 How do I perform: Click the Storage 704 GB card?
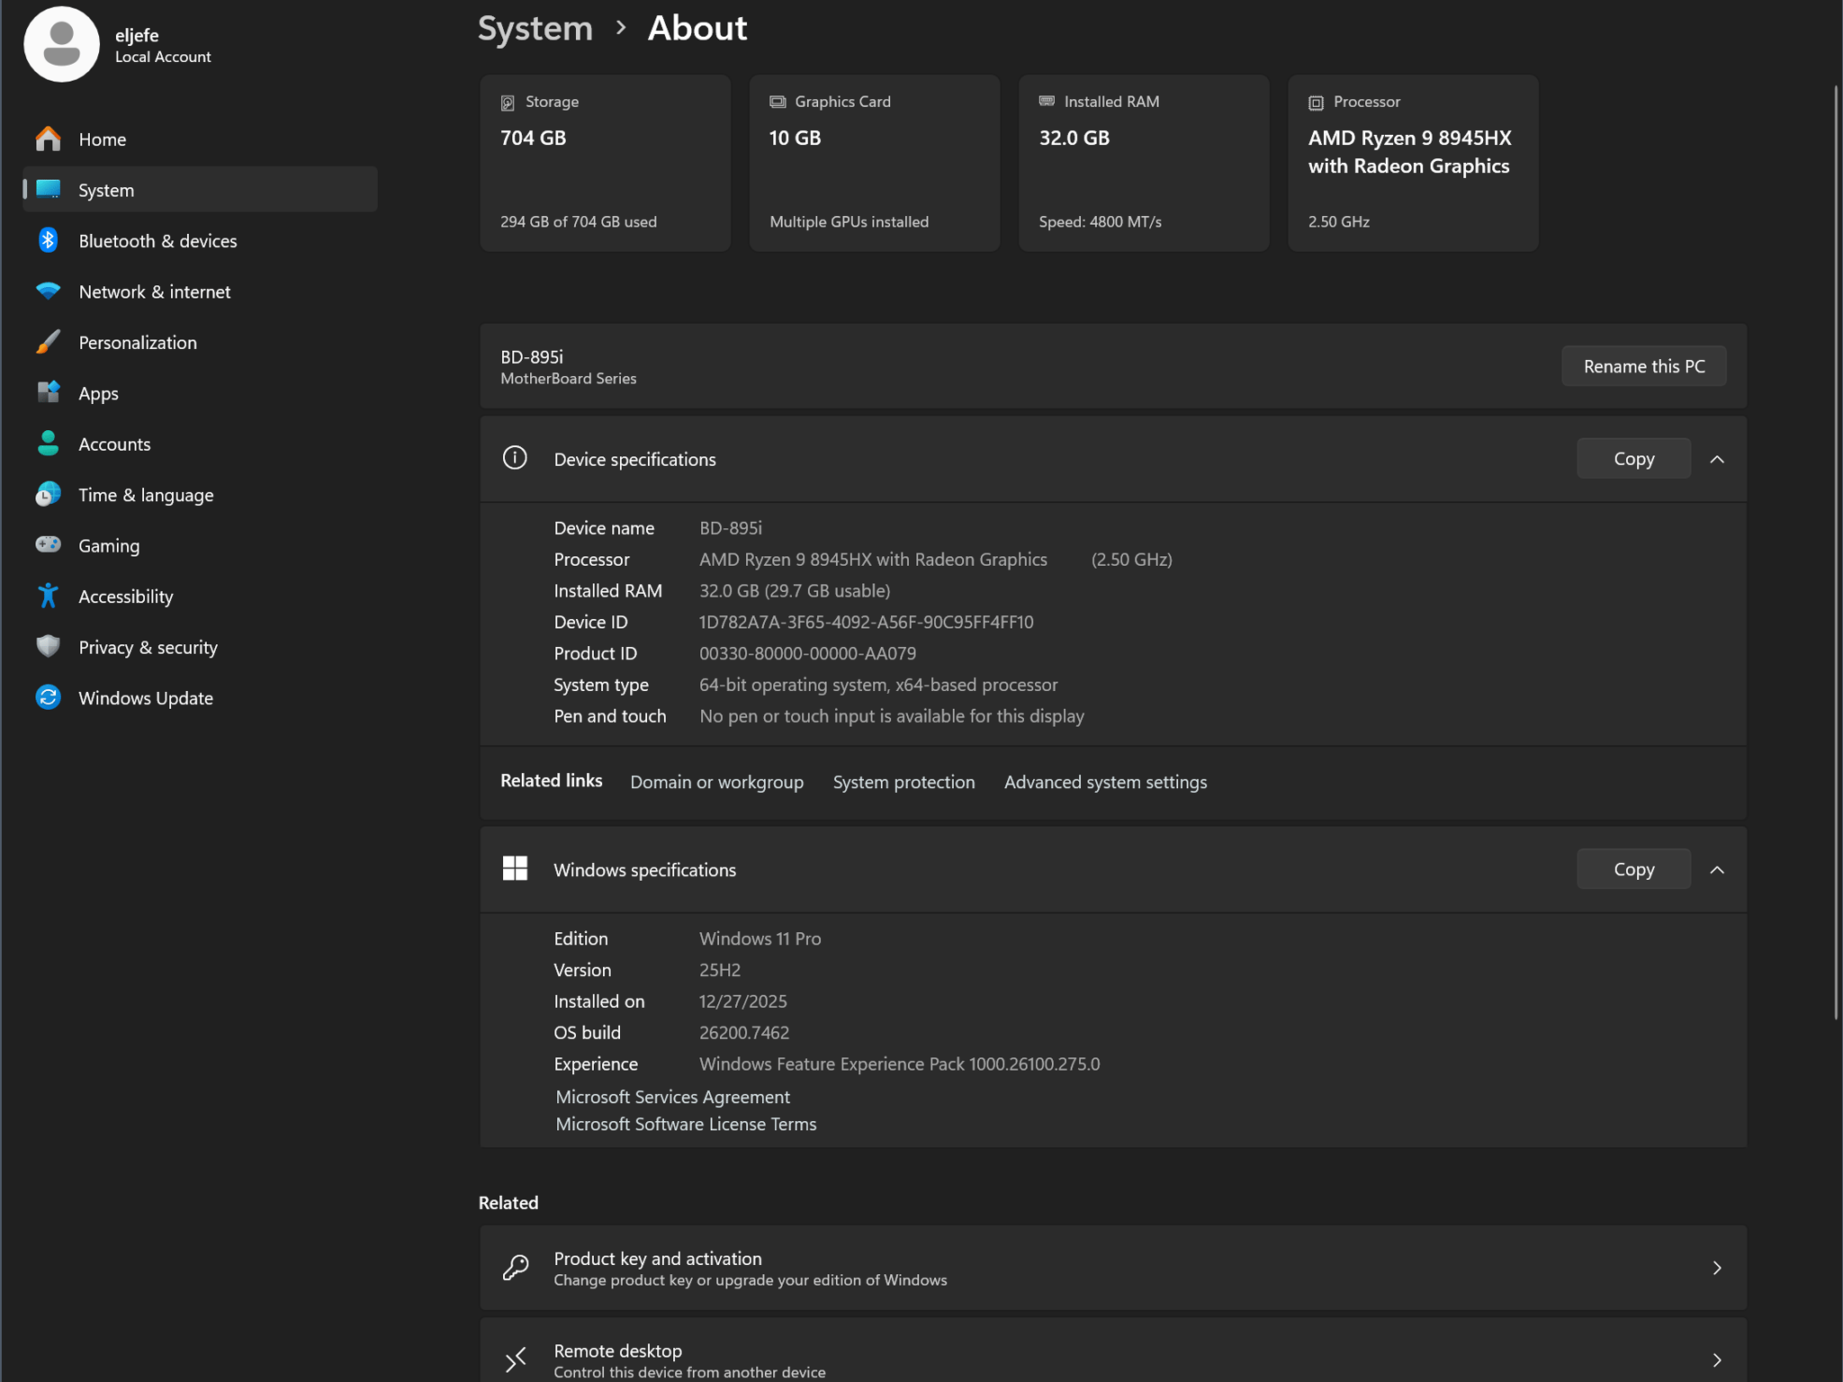[x=605, y=163]
